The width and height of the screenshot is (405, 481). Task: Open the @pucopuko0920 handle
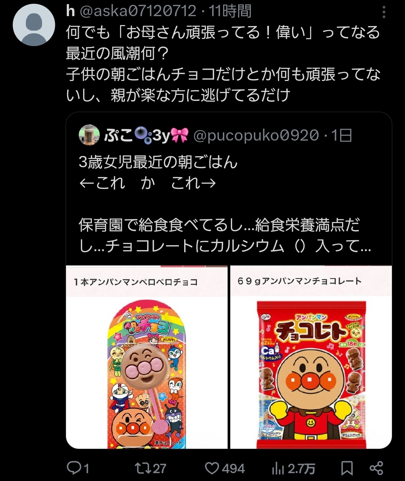pos(256,135)
